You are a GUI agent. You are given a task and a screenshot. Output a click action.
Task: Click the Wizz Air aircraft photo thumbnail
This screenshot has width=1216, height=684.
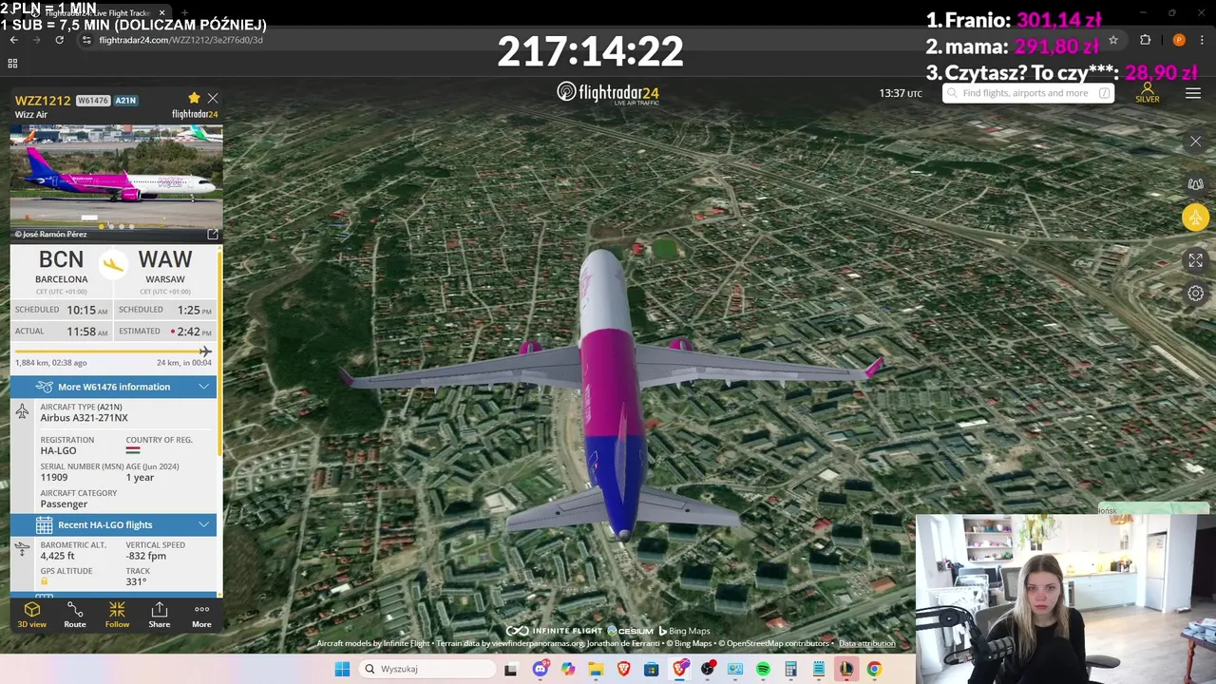pos(116,176)
